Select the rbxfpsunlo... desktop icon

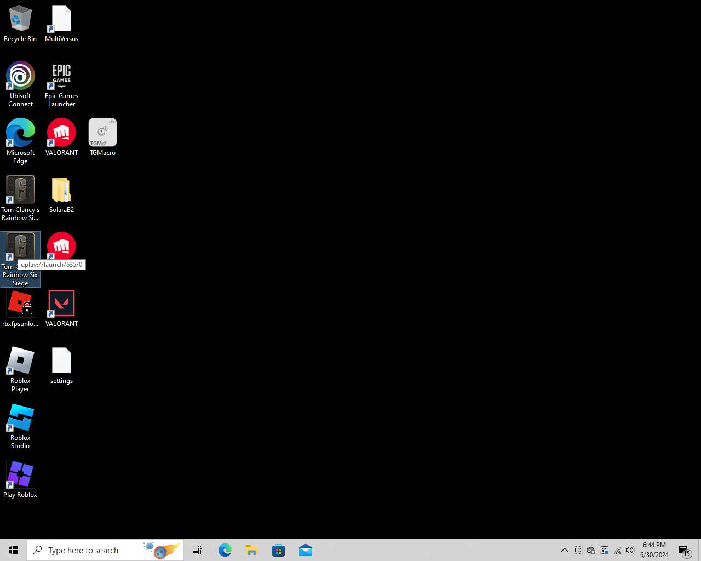(x=20, y=308)
